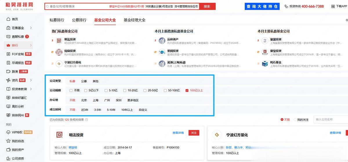Select 基金公司大全 tab
The image size is (348, 162).
tap(105, 20)
